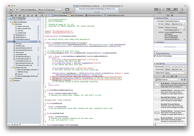
Task: Toggle the Utilities pane visibility
Action: (x=176, y=10)
